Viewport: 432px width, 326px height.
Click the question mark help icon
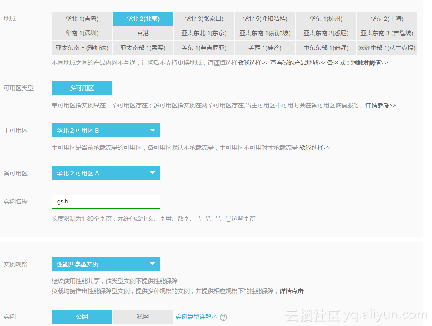point(224,317)
